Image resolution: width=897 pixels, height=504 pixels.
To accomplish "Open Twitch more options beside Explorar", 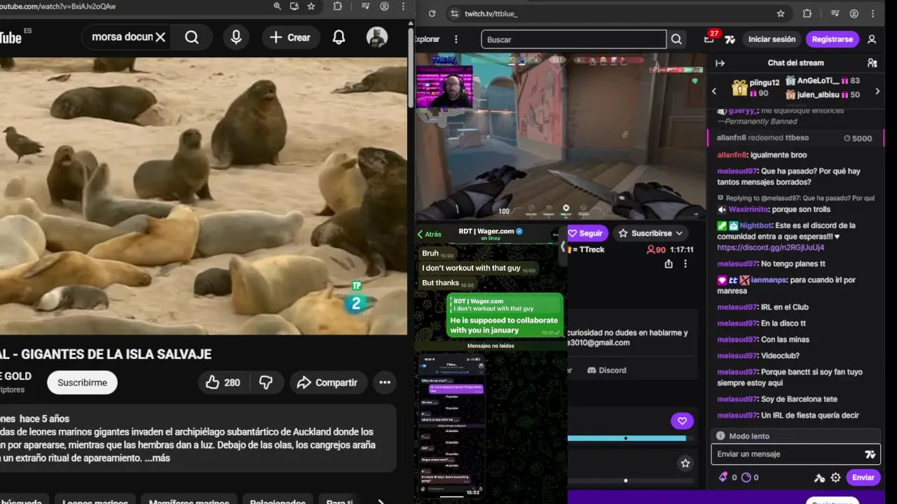I will [x=456, y=39].
